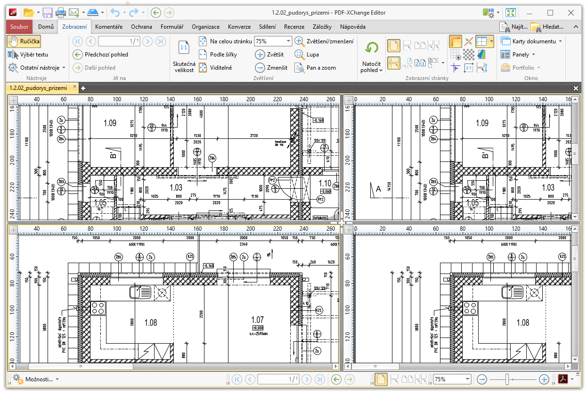Toggle rulers display in ribbon

455,41
